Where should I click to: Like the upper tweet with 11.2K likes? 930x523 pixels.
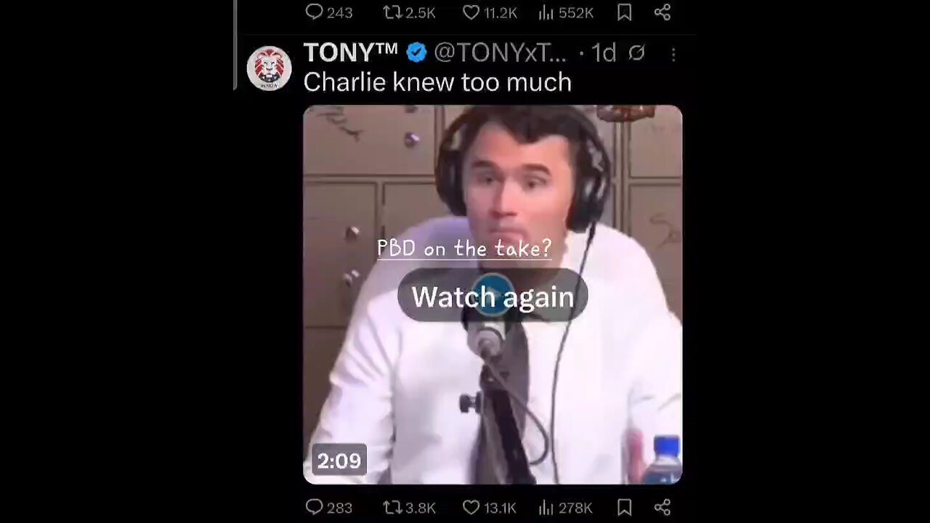[489, 12]
